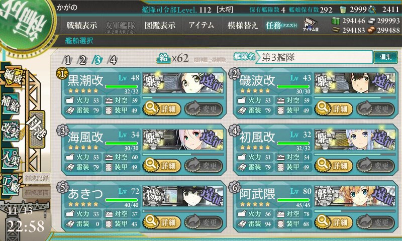Switch to fleet tab 1

pos(67,60)
